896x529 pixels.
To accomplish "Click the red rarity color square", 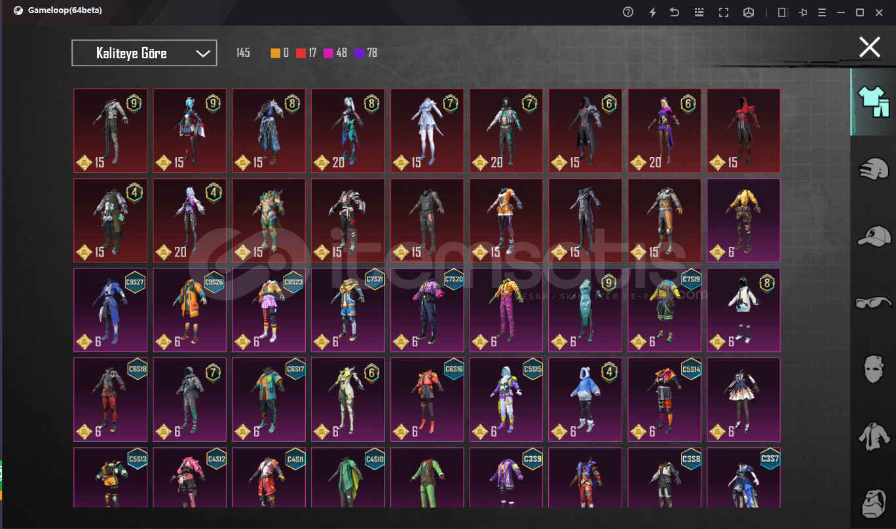I will tap(301, 53).
